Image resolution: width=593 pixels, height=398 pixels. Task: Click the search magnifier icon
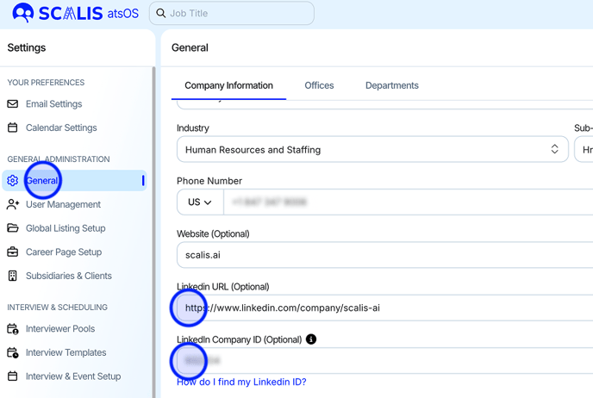point(161,14)
